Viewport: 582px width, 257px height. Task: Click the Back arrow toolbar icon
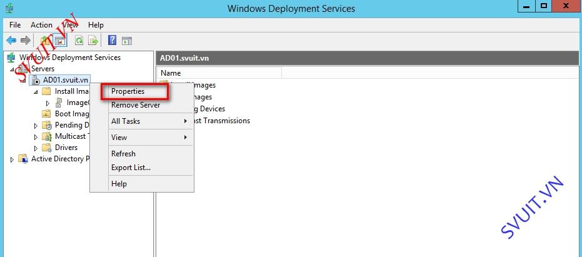point(11,40)
